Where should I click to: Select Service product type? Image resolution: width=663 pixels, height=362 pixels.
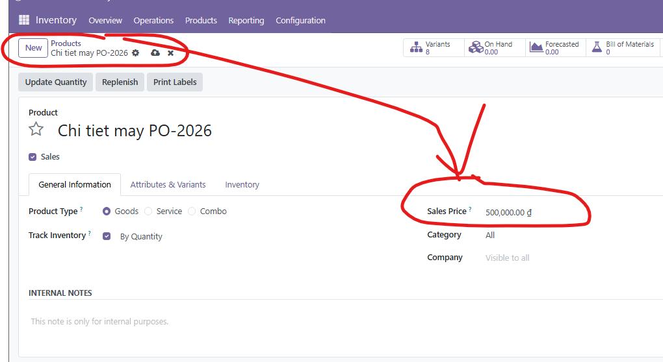pos(149,211)
